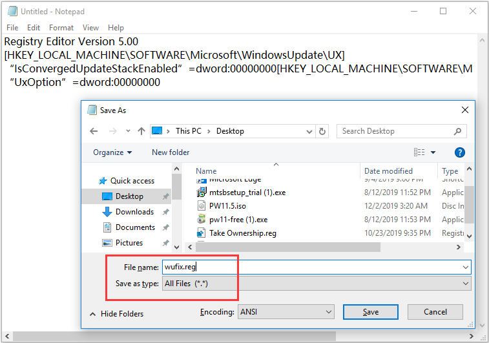This screenshot has height=343, width=489.
Task: Select Take Ownership.reg file
Action: coord(243,233)
